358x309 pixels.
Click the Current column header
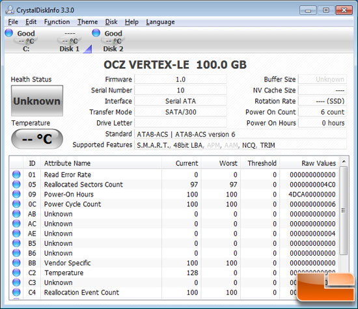[182, 163]
